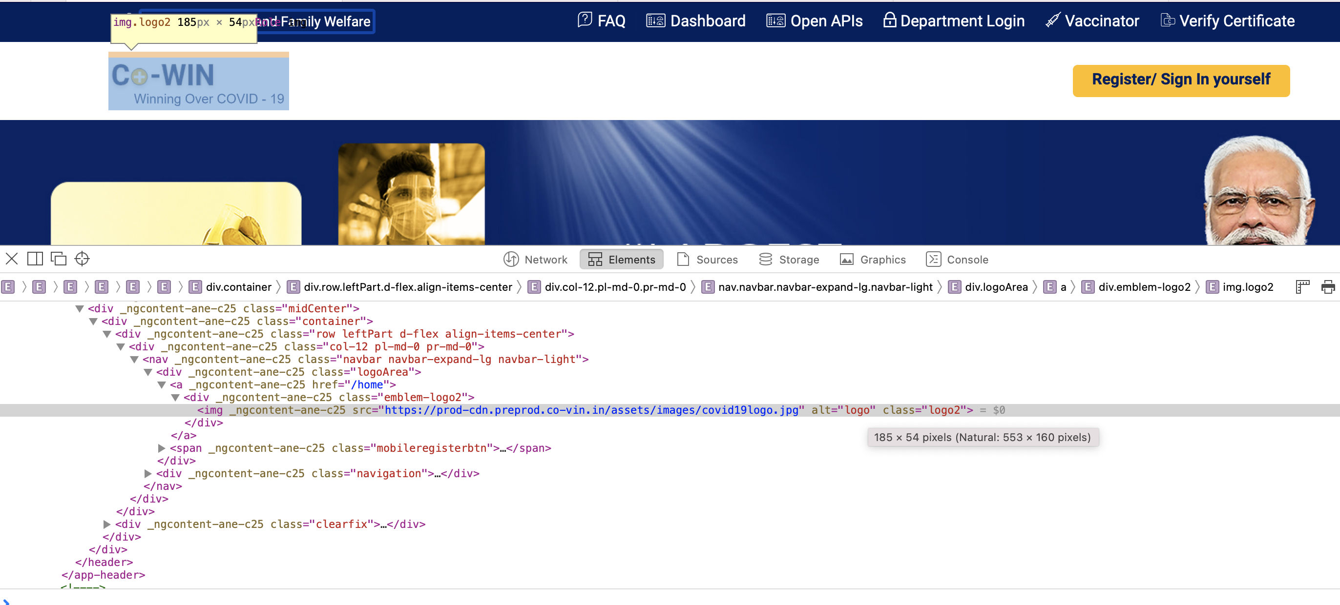Viewport: 1340px width, 605px height.
Task: Click Register/ Sign In yourself button
Action: point(1182,80)
